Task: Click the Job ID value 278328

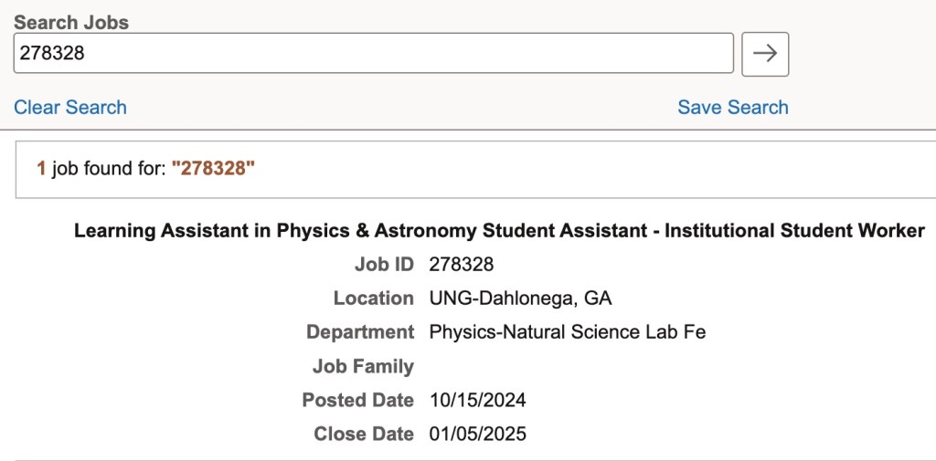Action: (x=462, y=265)
